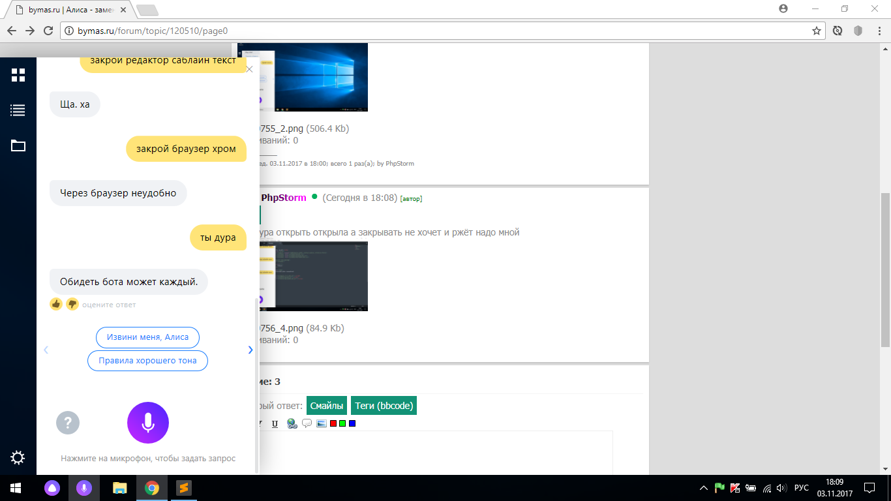Click the "Извини меня, Алиса" suggestion

click(147, 337)
